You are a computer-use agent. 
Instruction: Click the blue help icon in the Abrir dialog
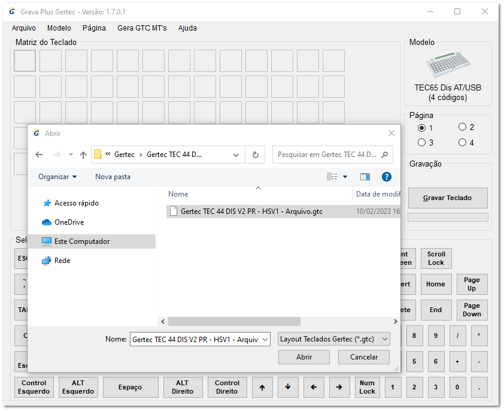click(x=387, y=176)
